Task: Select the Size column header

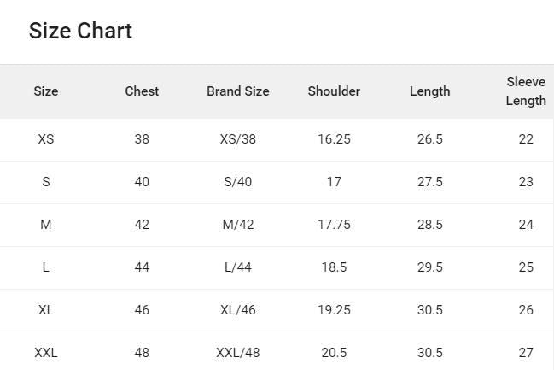Action: 46,91
